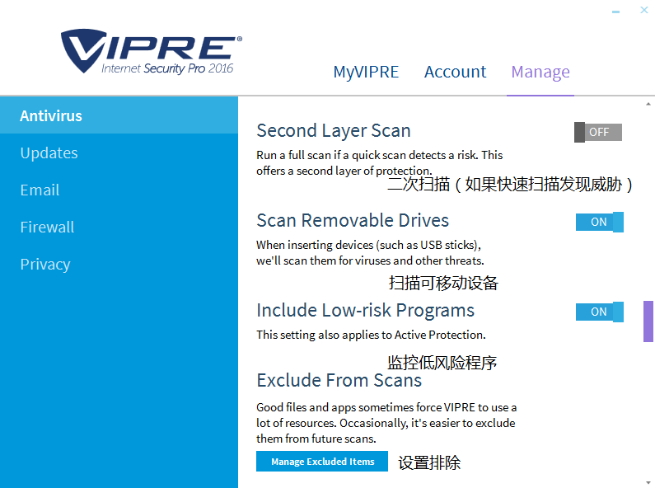The width and height of the screenshot is (655, 488).
Task: Show the Privacy settings section
Action: 44,265
